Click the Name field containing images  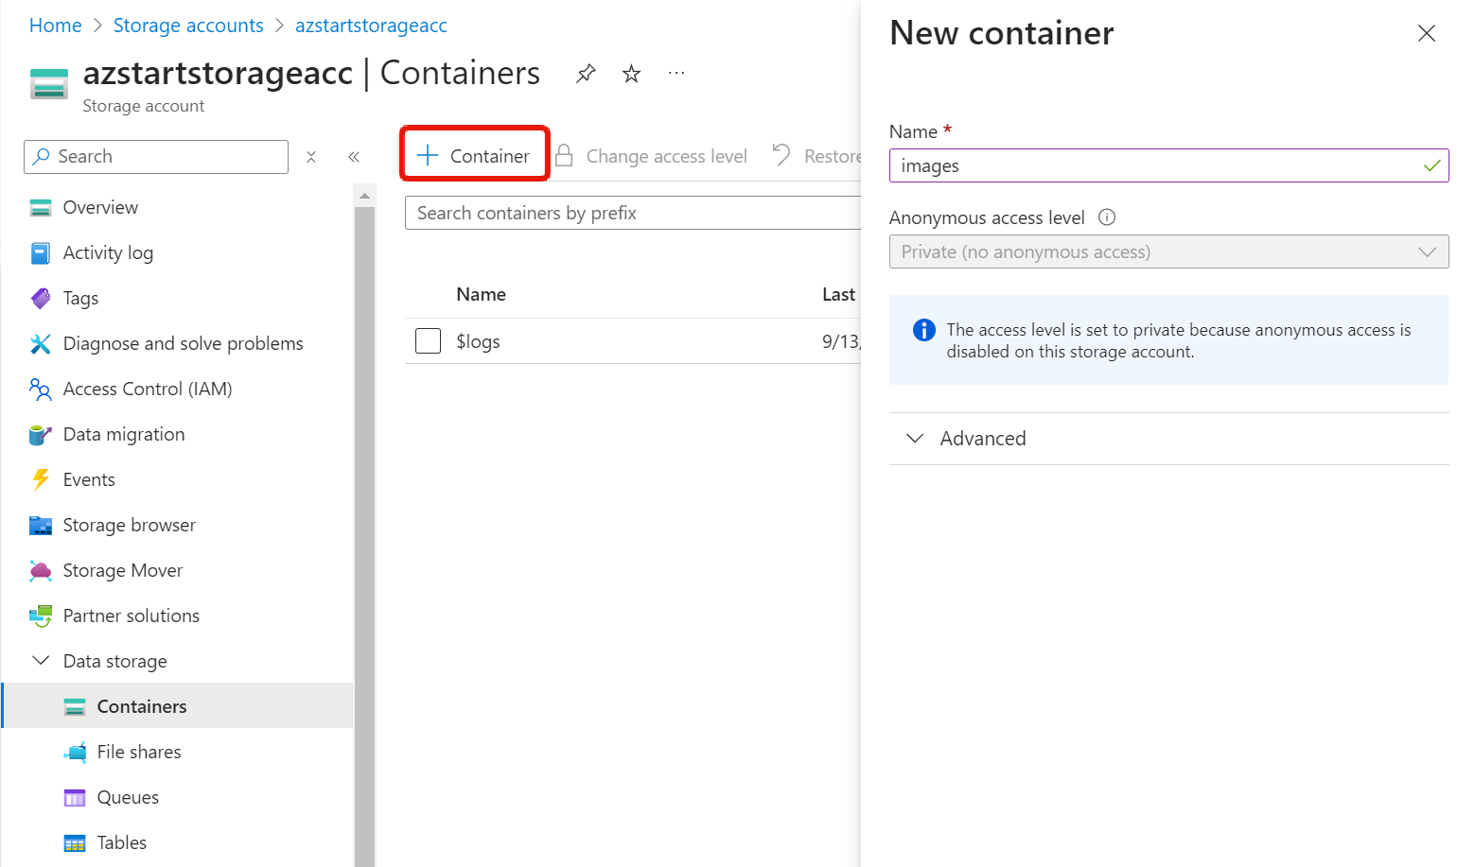1168,165
